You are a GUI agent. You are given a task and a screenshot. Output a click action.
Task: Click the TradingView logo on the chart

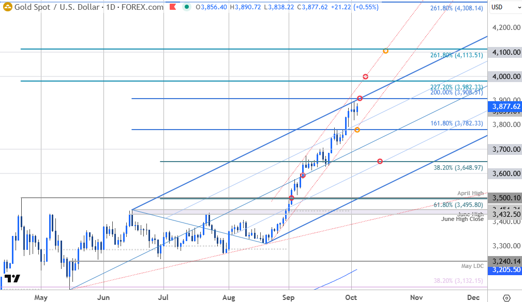12,279
